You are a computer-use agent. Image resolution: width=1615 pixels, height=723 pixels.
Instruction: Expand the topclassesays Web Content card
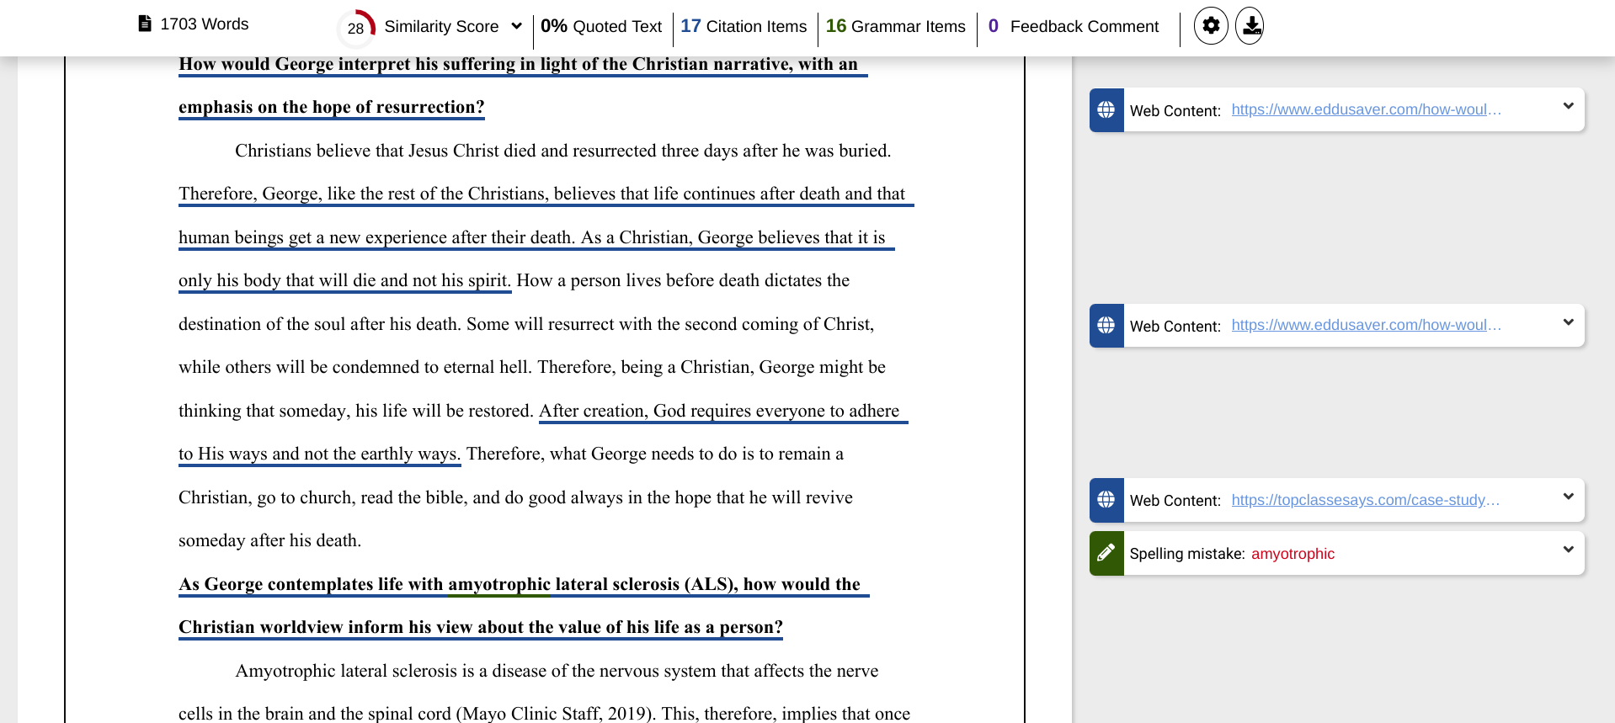pyautogui.click(x=1568, y=496)
